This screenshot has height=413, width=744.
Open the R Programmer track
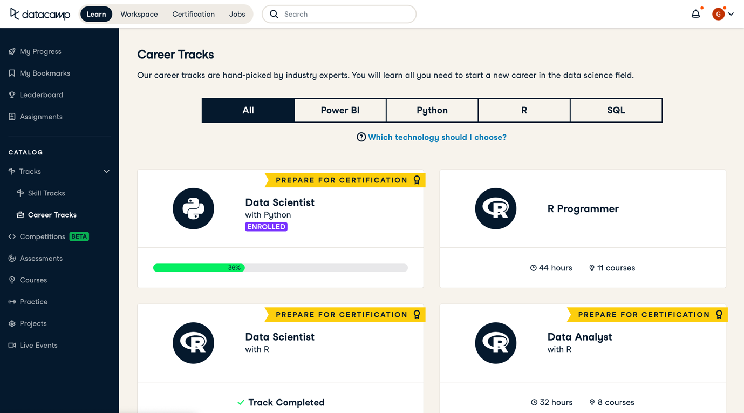click(583, 208)
